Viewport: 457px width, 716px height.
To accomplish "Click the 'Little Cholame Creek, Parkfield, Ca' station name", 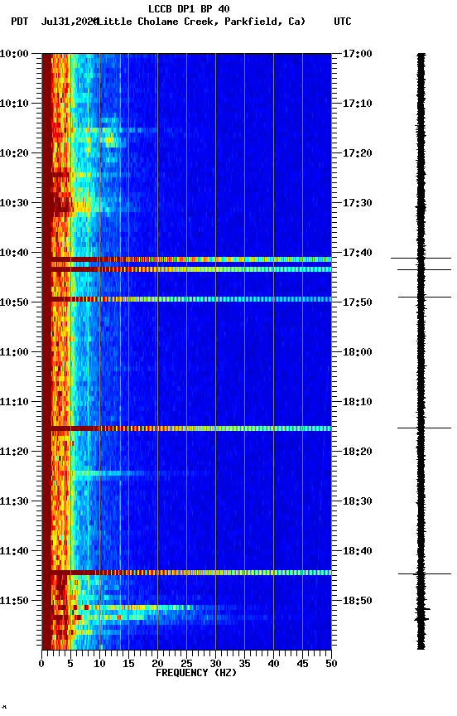I will pos(200,22).
